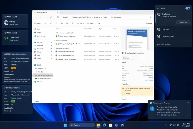Turn off the Wi-Fi toggle
This screenshot has width=193, height=129.
pyautogui.click(x=188, y=8)
